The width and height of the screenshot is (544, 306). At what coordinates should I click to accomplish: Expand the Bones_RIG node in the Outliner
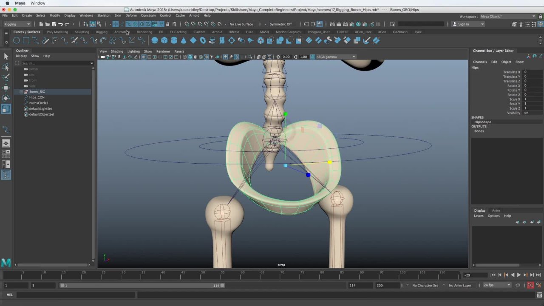21,92
